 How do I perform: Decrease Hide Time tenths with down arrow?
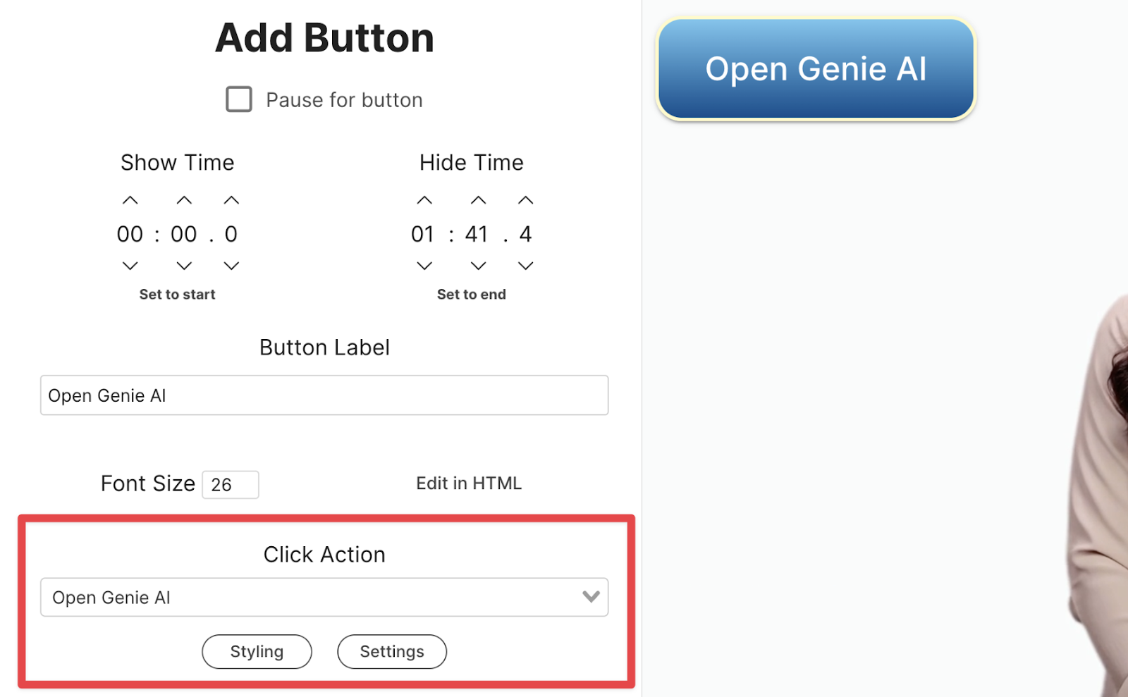tap(525, 266)
